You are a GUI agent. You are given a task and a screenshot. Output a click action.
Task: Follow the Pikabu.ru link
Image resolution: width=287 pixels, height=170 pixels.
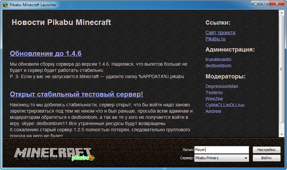[x=215, y=39]
